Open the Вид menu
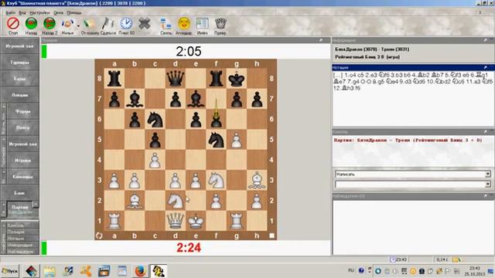Image resolution: width=495 pixels, height=278 pixels. pos(22,12)
